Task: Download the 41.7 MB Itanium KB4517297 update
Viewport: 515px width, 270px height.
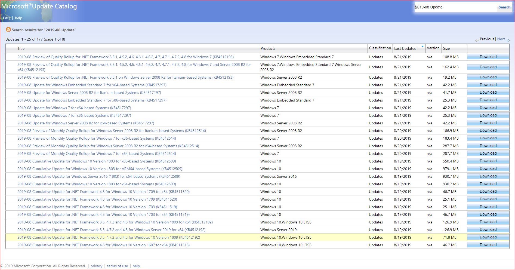Action: click(x=488, y=92)
